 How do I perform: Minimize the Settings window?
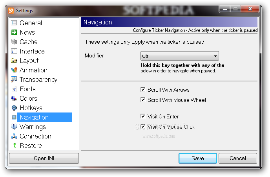coord(225,9)
